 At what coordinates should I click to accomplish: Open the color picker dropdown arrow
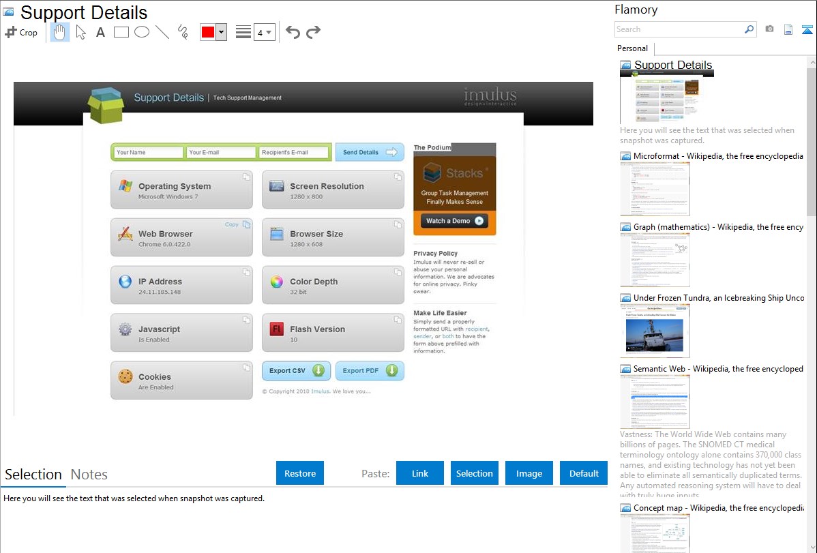221,32
